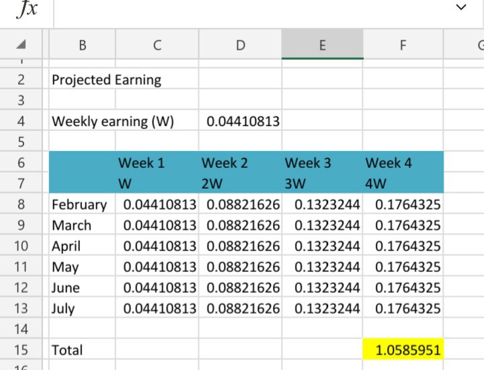The image size is (484, 370).
Task: Select February Week 4 value 0.1764325
Action: click(x=403, y=204)
